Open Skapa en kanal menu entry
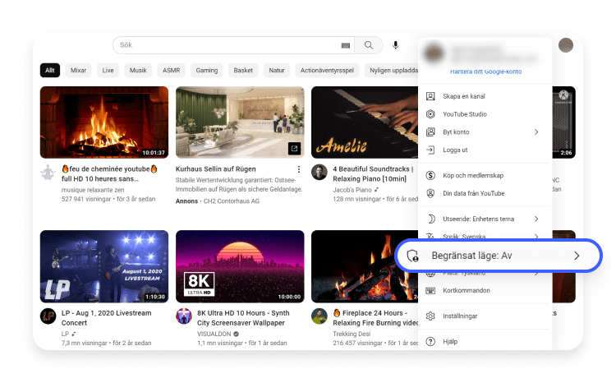 [x=485, y=96]
